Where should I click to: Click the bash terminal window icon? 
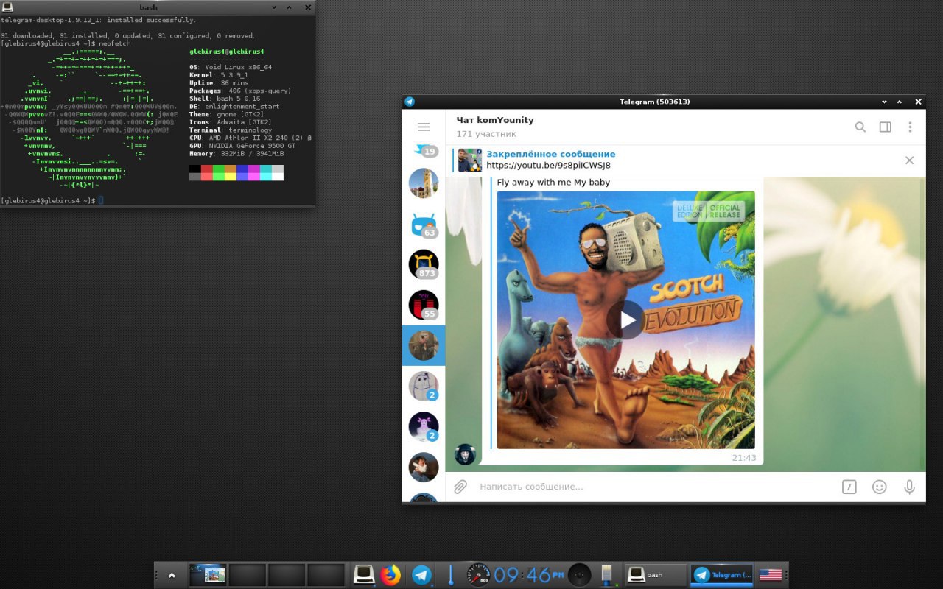pyautogui.click(x=7, y=7)
